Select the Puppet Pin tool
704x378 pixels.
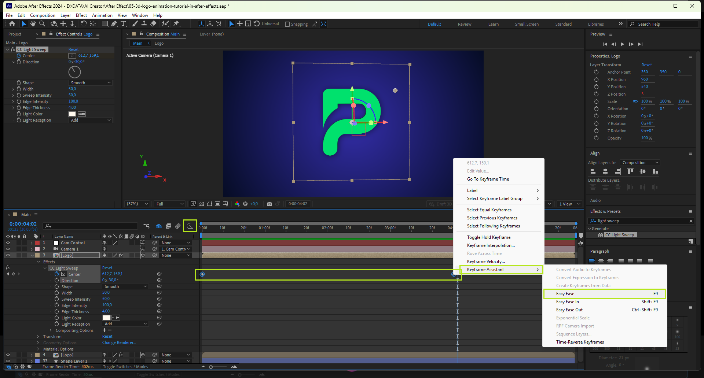pyautogui.click(x=176, y=24)
